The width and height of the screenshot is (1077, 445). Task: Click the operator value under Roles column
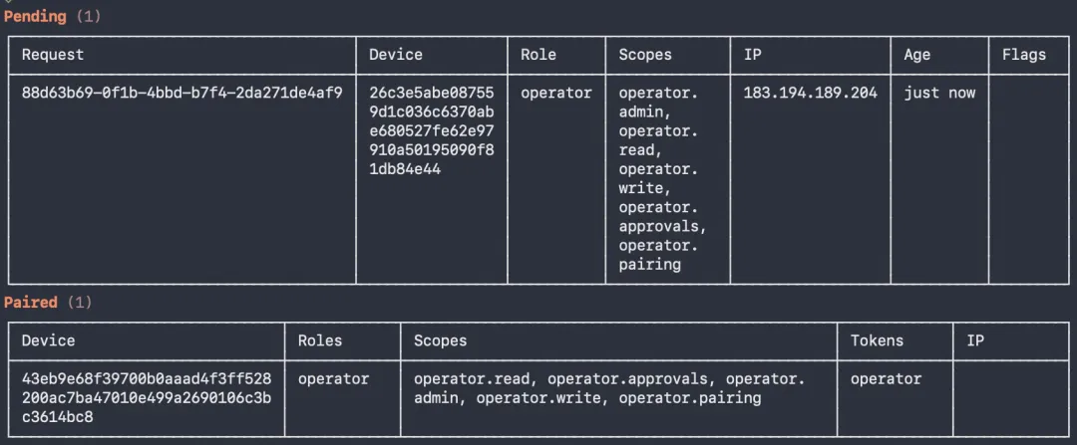pos(333,378)
